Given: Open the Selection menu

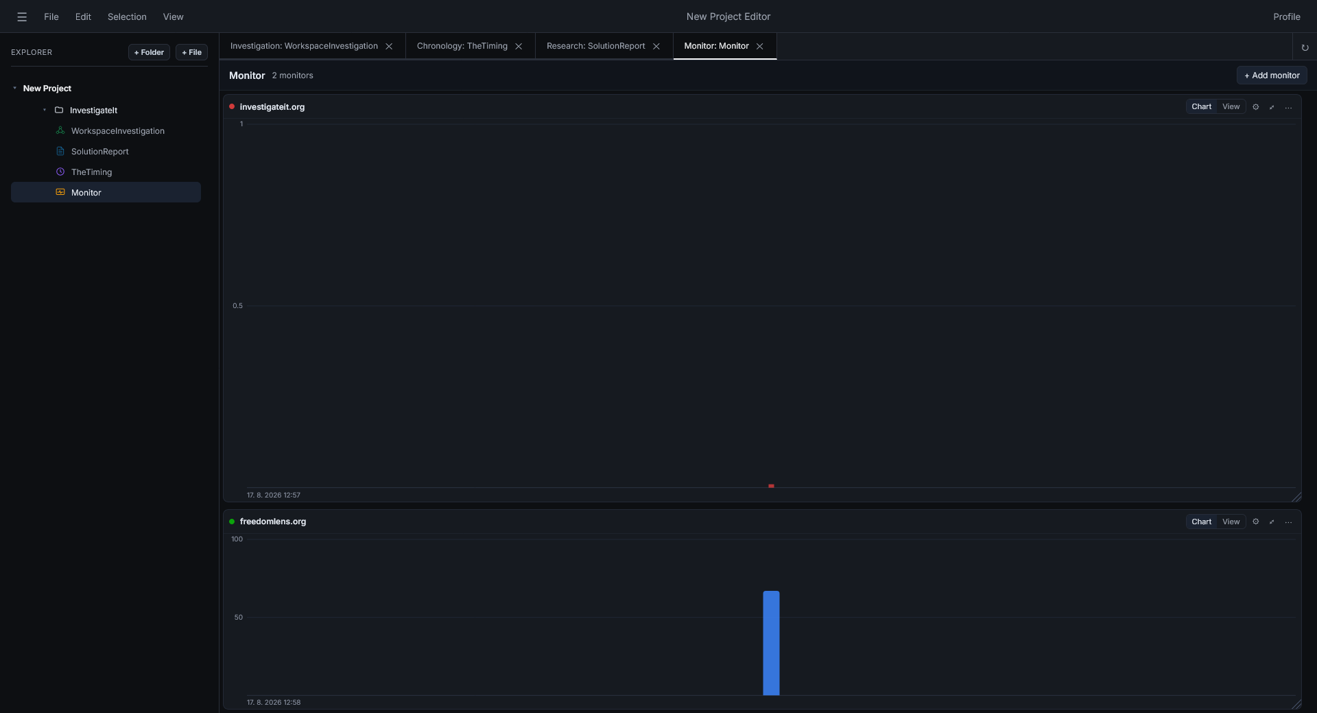Looking at the screenshot, I should pyautogui.click(x=127, y=16).
